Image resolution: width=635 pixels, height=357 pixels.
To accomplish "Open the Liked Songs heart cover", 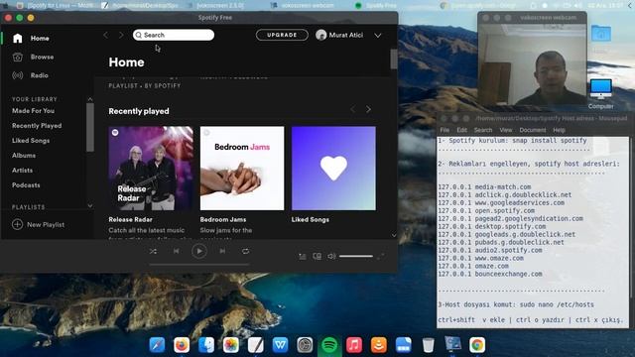I will [x=333, y=168].
